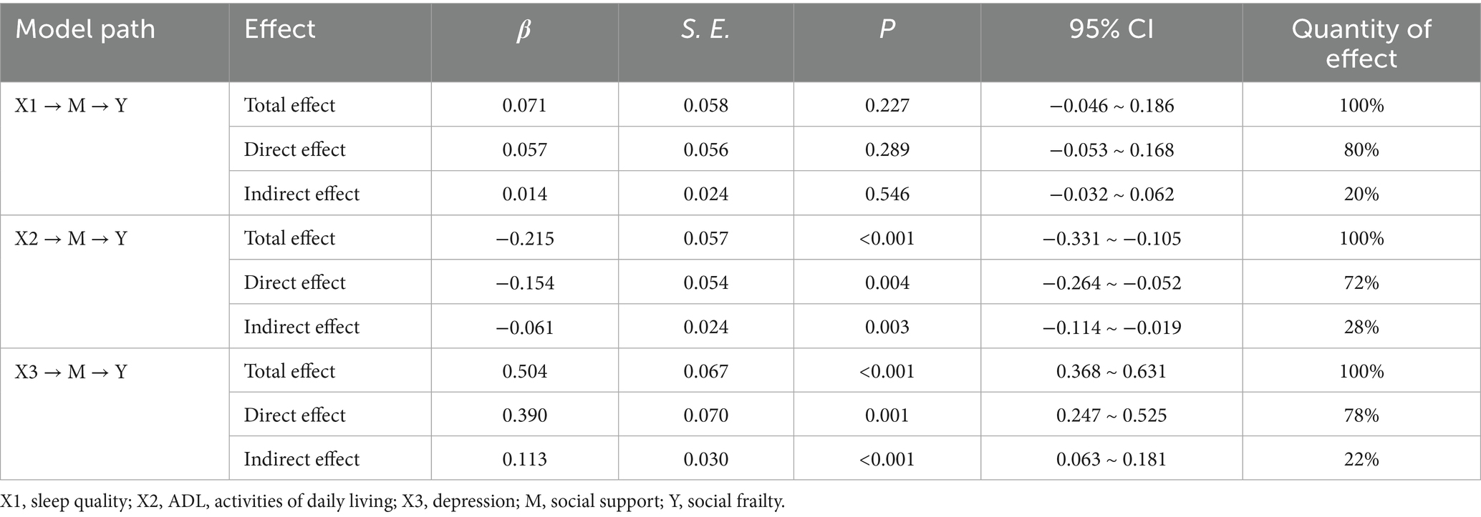Click the X1 → M → Y row label
The image size is (1481, 517).
point(71,106)
